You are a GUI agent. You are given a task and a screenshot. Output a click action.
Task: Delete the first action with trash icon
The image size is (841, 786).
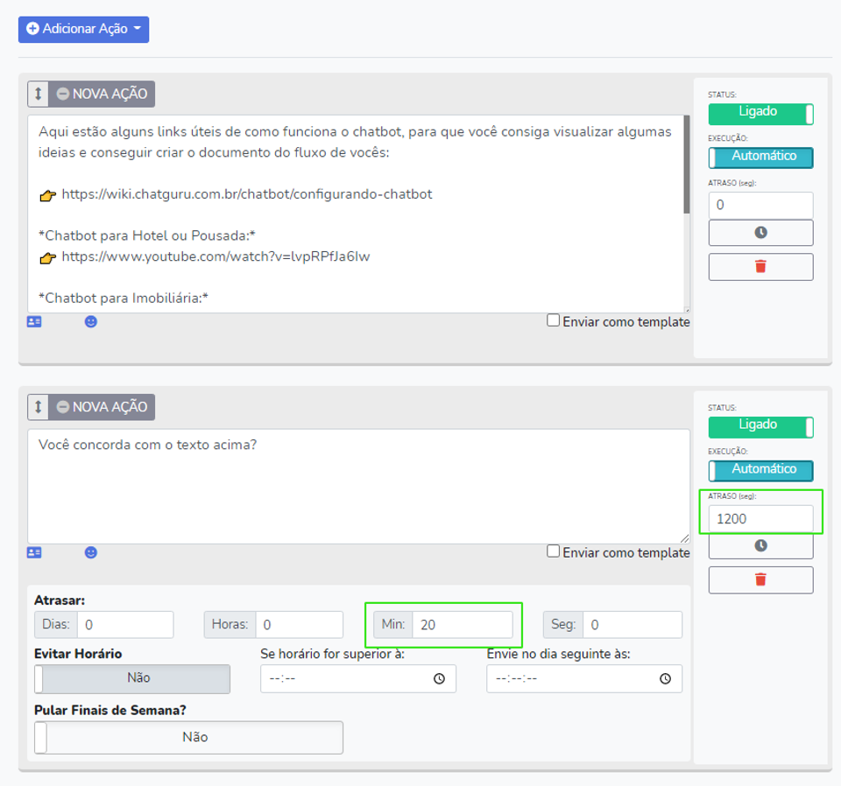click(x=760, y=267)
